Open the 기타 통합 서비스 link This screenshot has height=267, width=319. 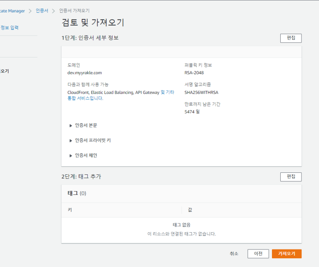(x=167, y=92)
